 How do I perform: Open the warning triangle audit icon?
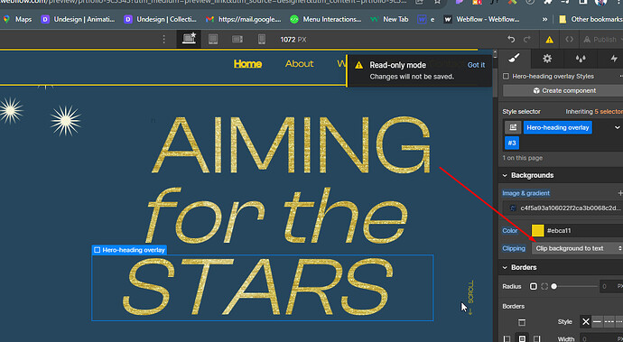click(549, 40)
